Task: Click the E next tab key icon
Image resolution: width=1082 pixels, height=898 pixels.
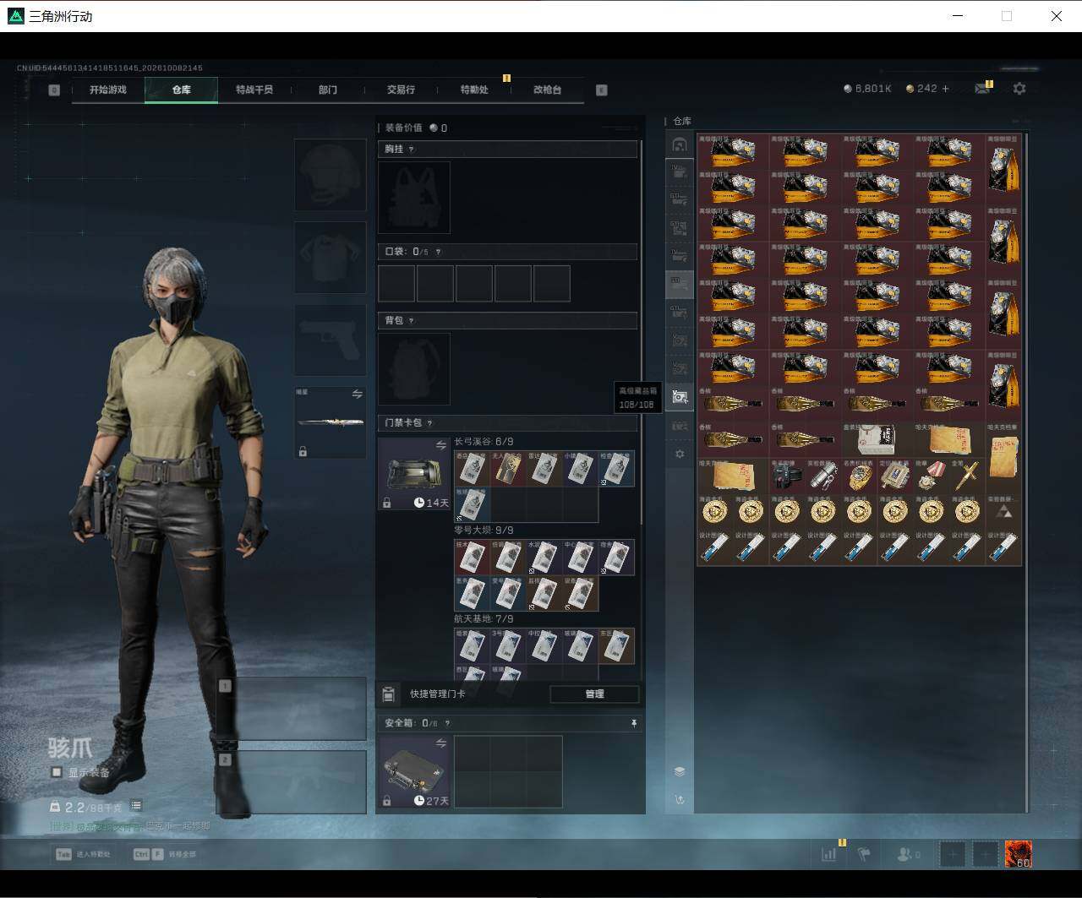Action: (602, 90)
